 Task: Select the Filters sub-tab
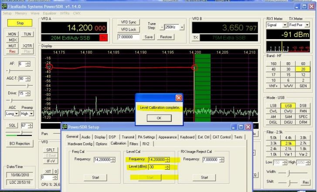point(133,144)
